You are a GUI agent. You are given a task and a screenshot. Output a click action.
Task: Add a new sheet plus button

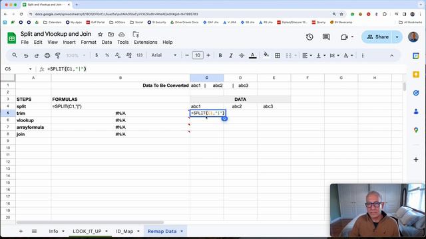pos(21,231)
